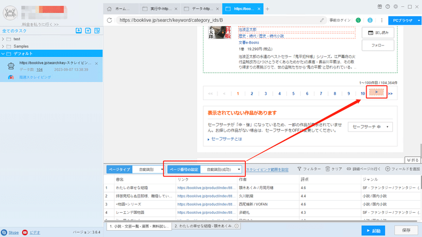This screenshot has width=422, height=237.
Task: Click the next page > arrow
Action: (376, 92)
